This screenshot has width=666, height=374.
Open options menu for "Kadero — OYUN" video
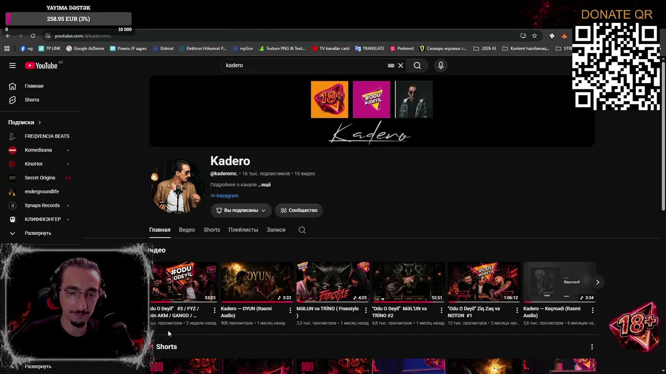(x=290, y=310)
